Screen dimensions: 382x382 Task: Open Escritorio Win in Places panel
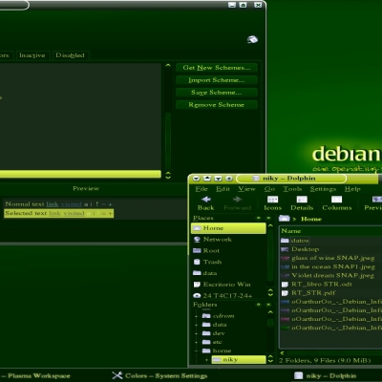point(228,285)
